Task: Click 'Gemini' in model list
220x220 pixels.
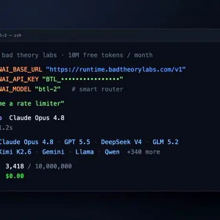Action: pos(54,152)
